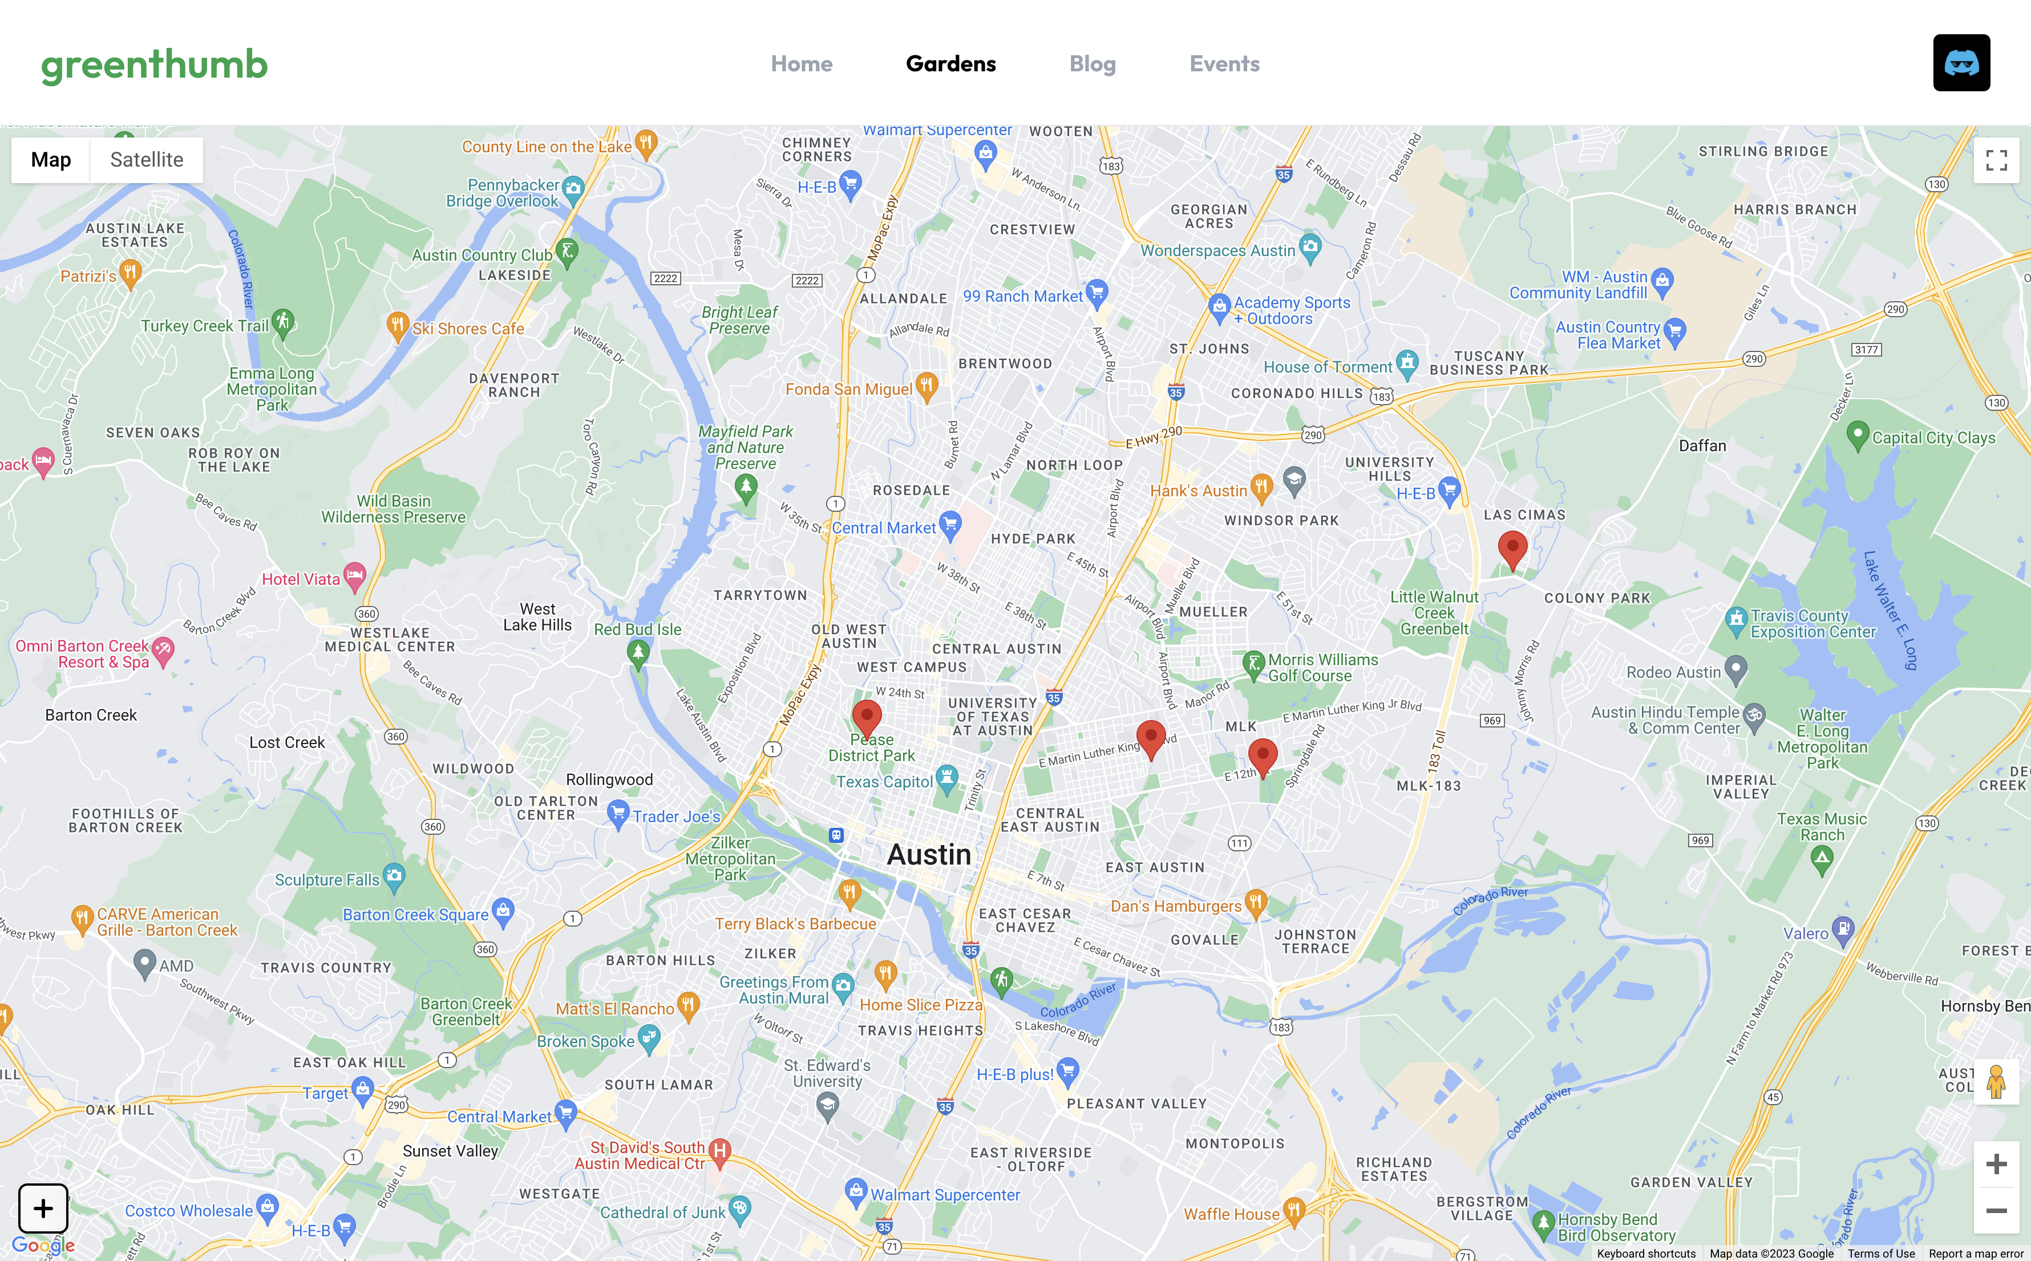Click the Academy Sports + Outdoors pin
Screen dimensions: 2031x1261
[x=1219, y=309]
